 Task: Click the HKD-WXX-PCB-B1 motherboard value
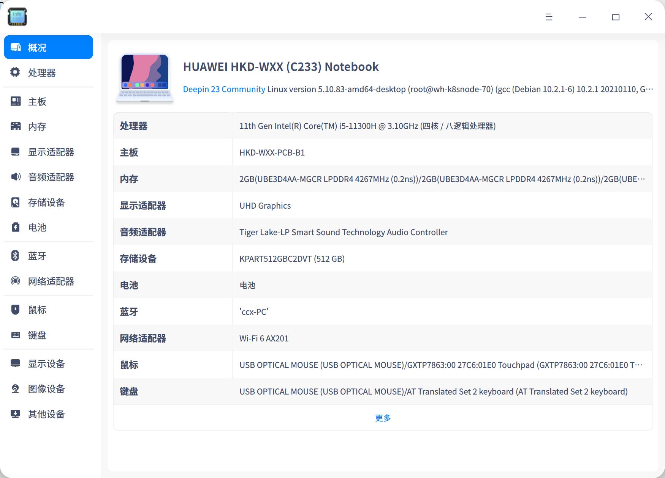point(272,153)
